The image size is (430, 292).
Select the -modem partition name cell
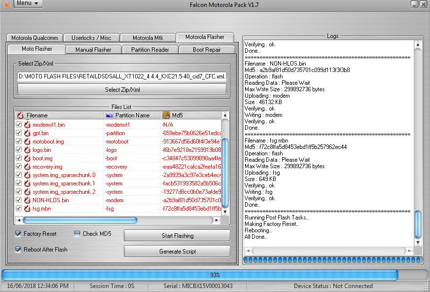[114, 200]
